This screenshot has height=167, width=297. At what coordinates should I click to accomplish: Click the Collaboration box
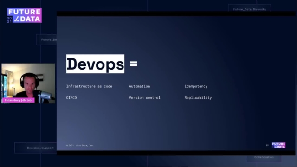264,158
